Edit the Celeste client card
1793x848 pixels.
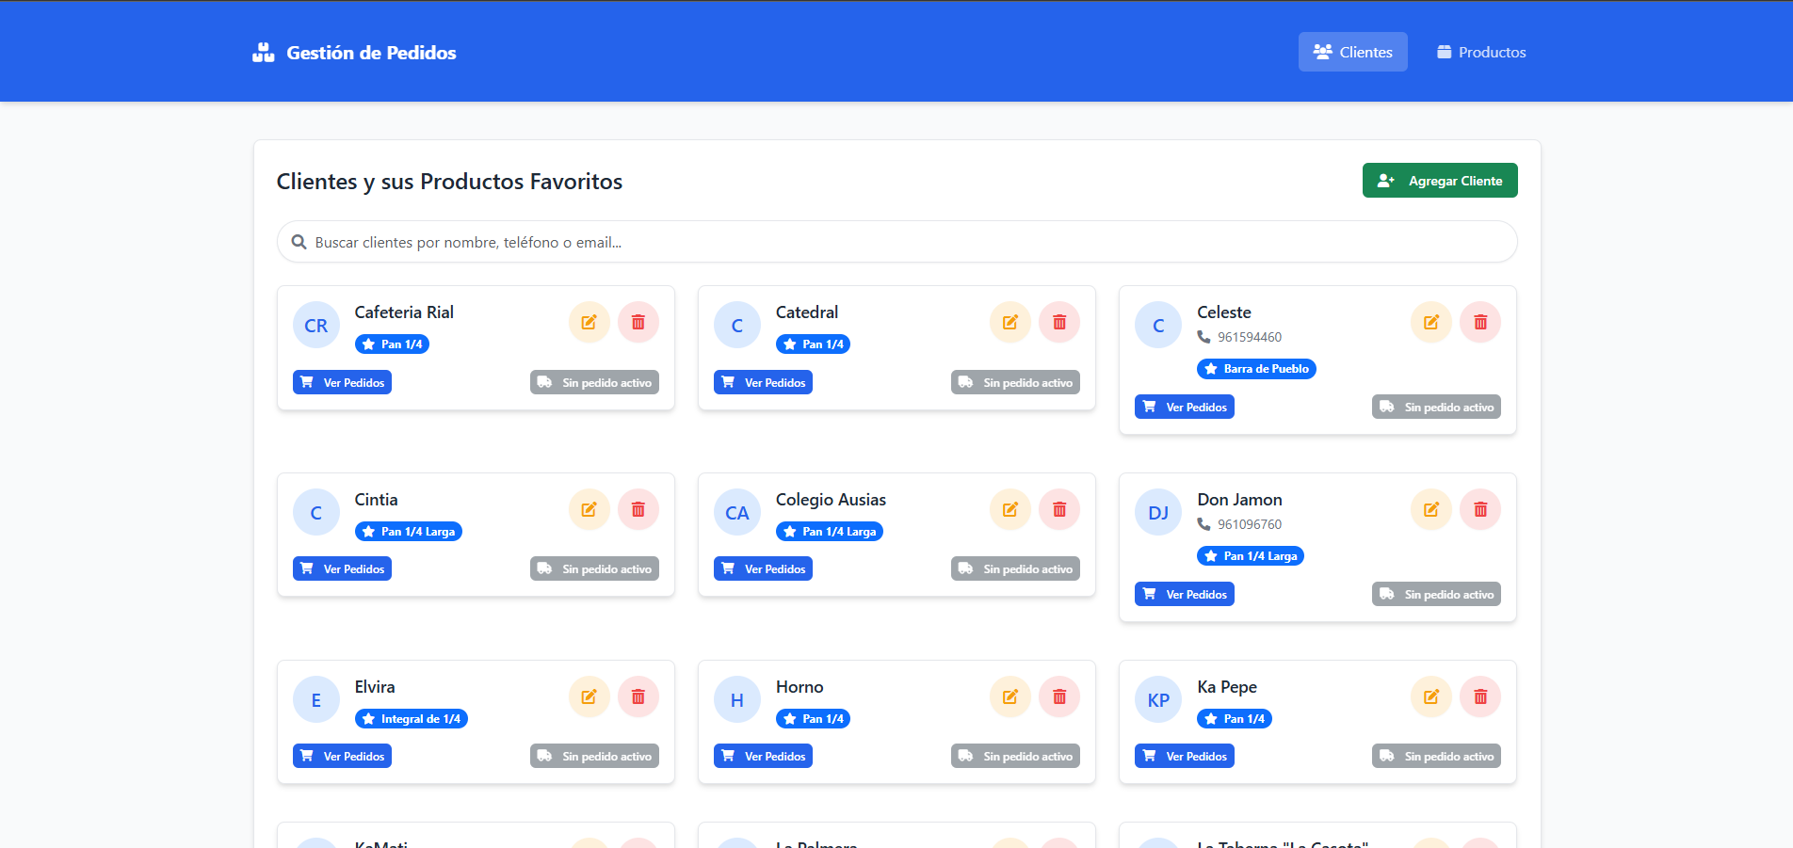click(x=1430, y=323)
